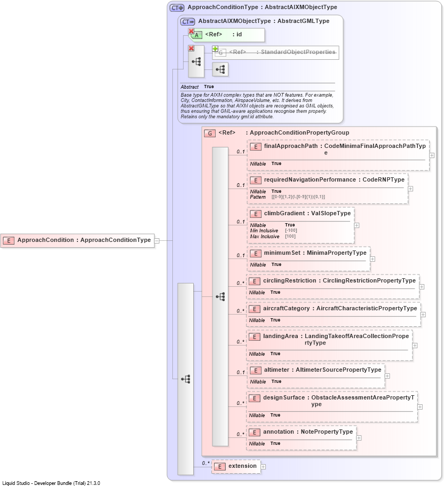
Task: Select ApproachCondition : ApproachConditionType label
Action: [x=84, y=240]
